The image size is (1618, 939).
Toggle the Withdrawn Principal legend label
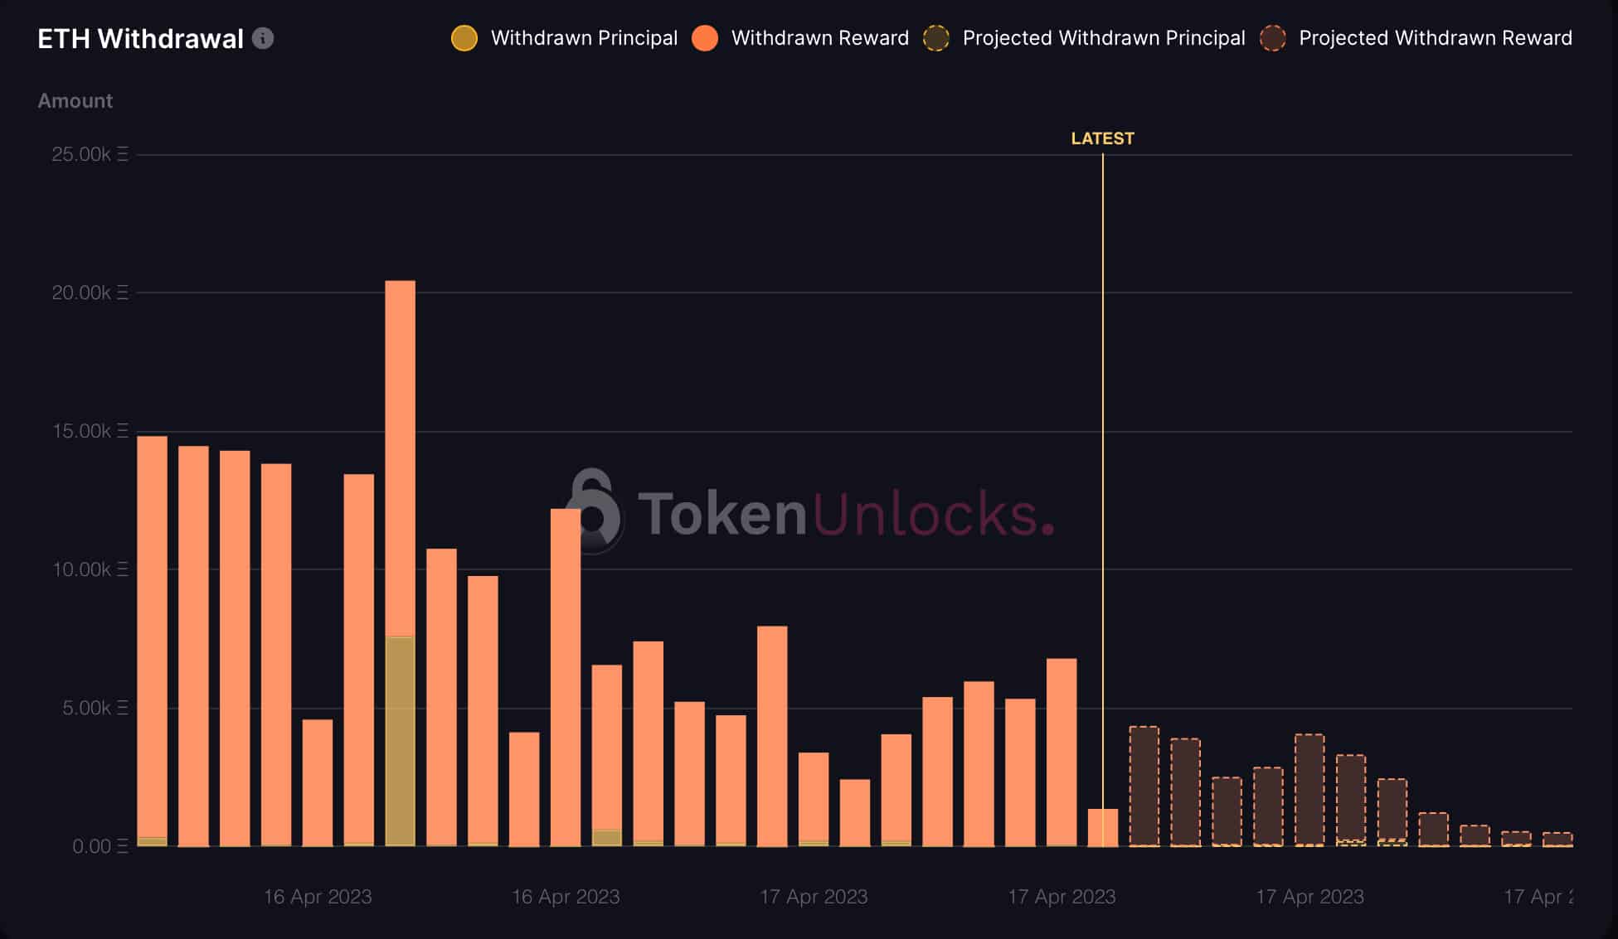[584, 38]
